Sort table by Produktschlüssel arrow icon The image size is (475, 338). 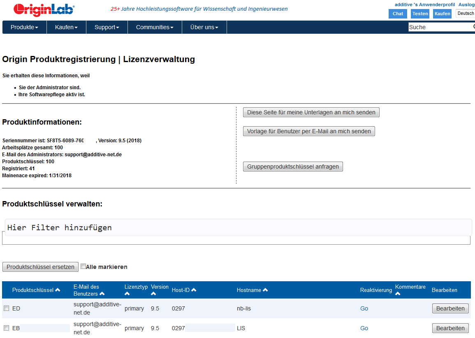click(x=58, y=290)
